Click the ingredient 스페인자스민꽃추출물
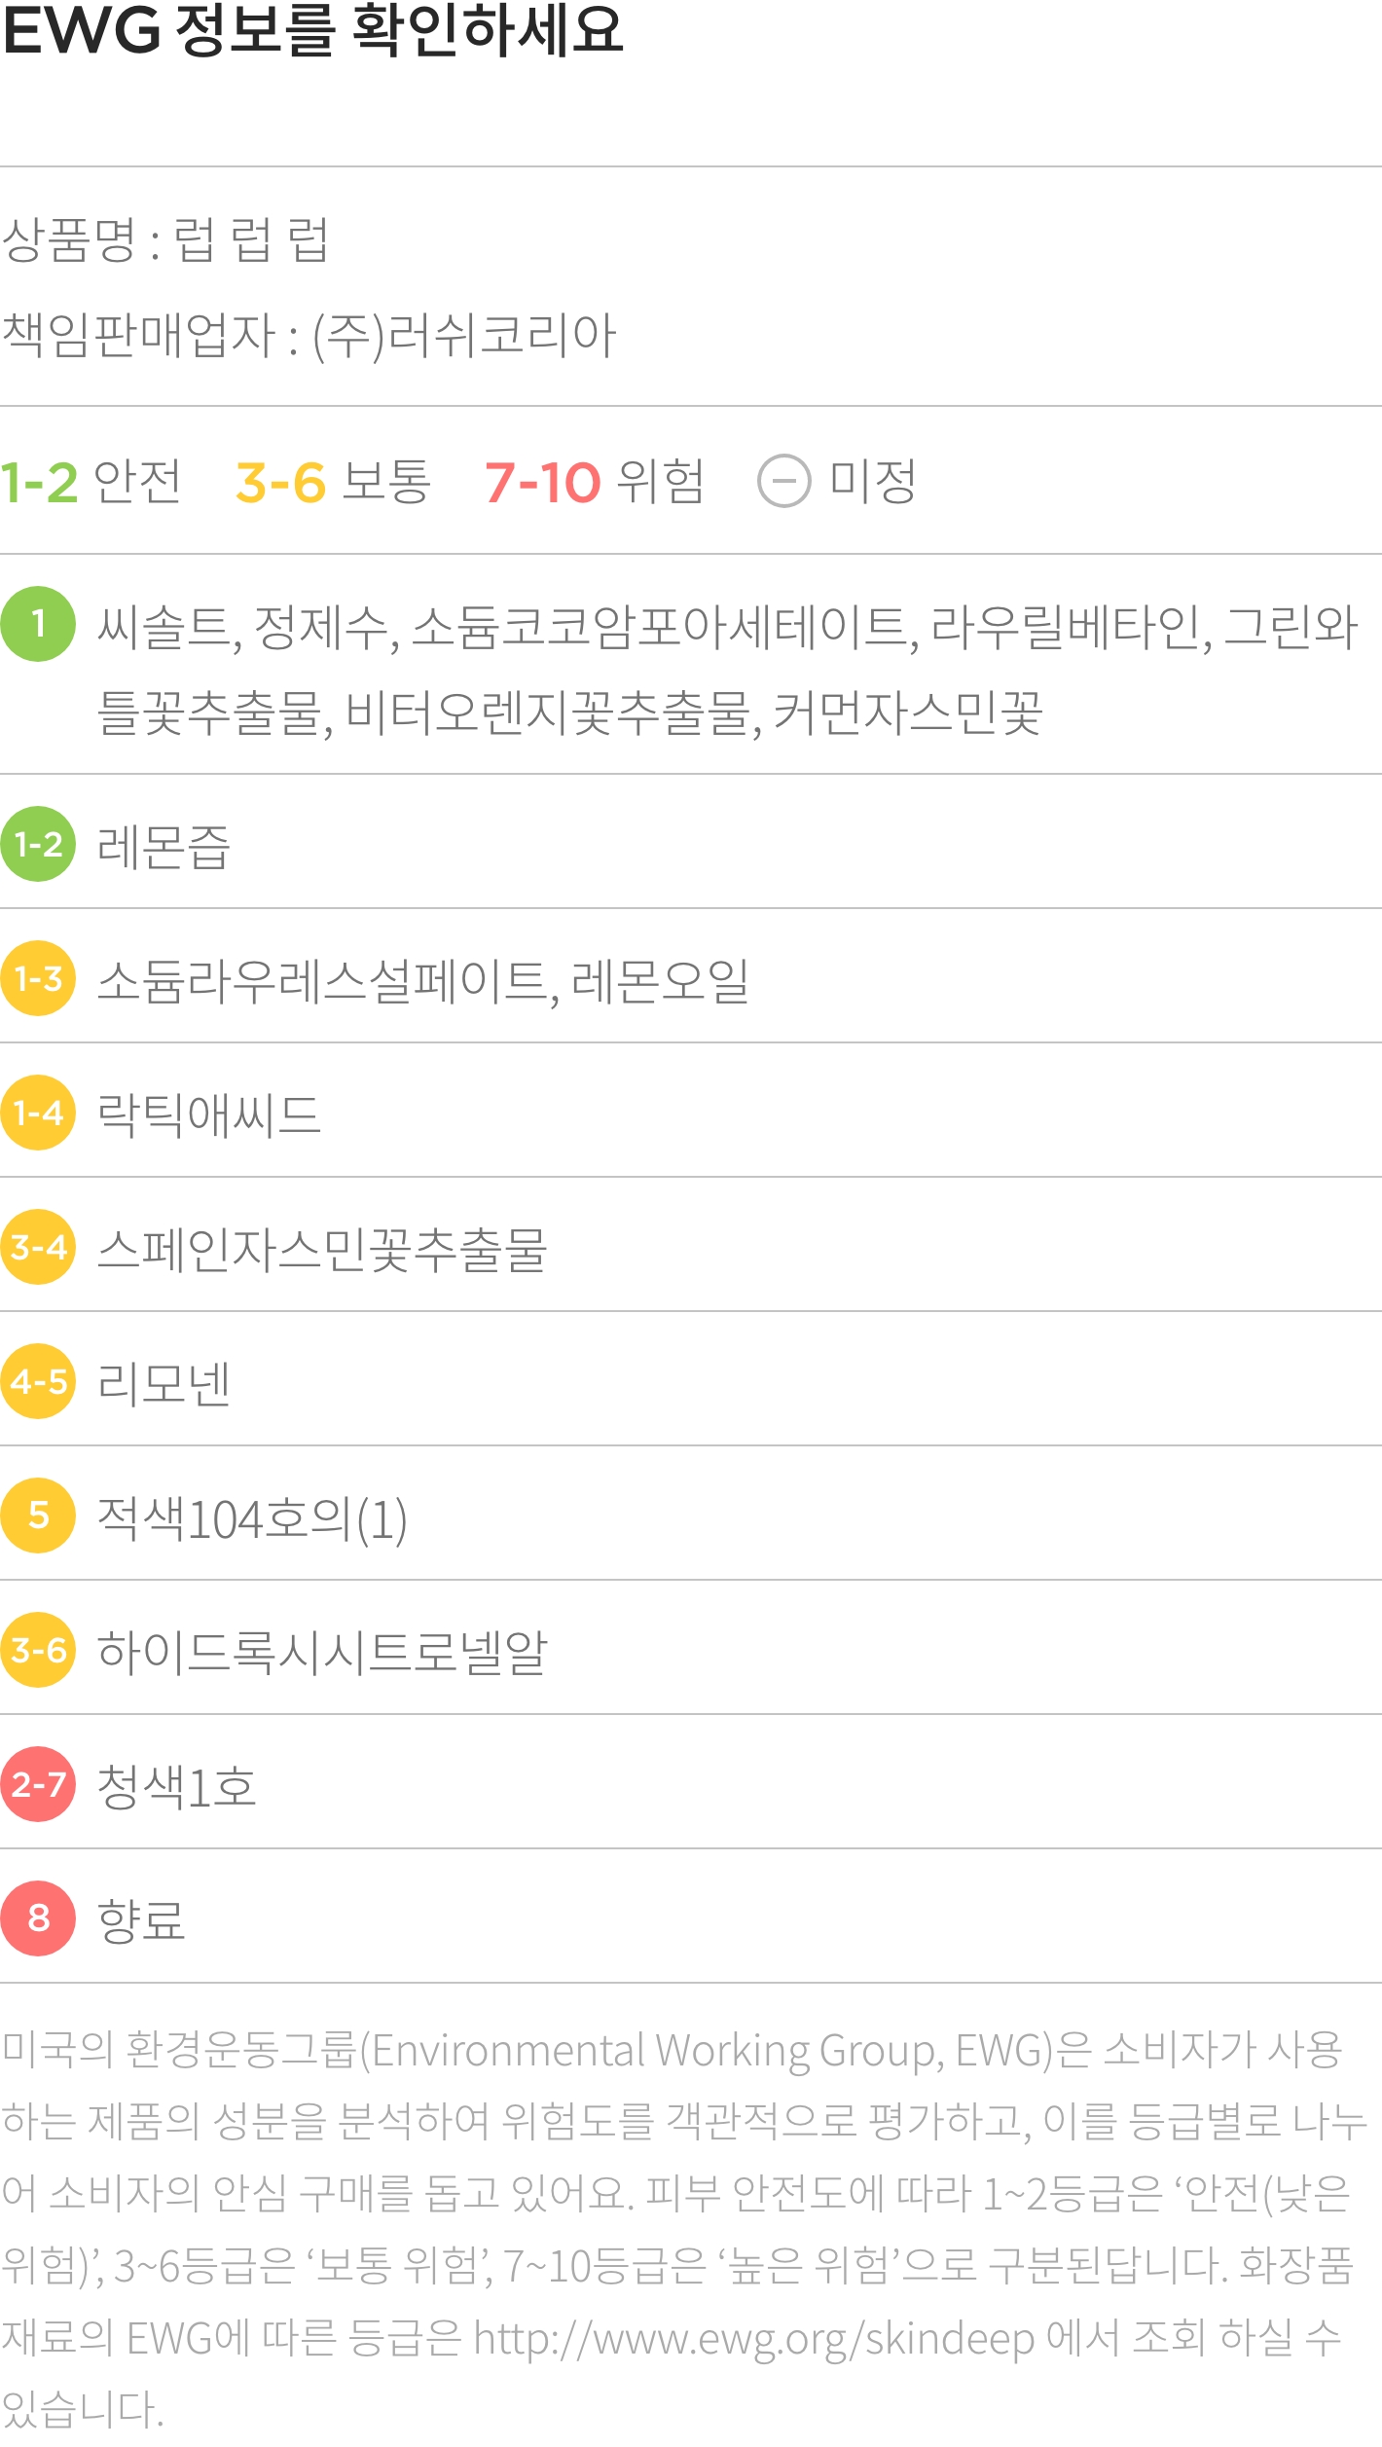The width and height of the screenshot is (1382, 2447). point(322,1249)
